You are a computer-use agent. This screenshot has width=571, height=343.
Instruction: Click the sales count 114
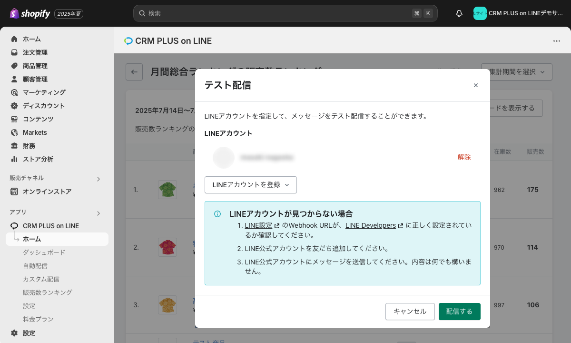click(x=533, y=247)
